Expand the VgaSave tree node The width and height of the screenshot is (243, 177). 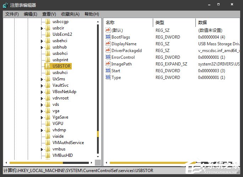pos(42,118)
